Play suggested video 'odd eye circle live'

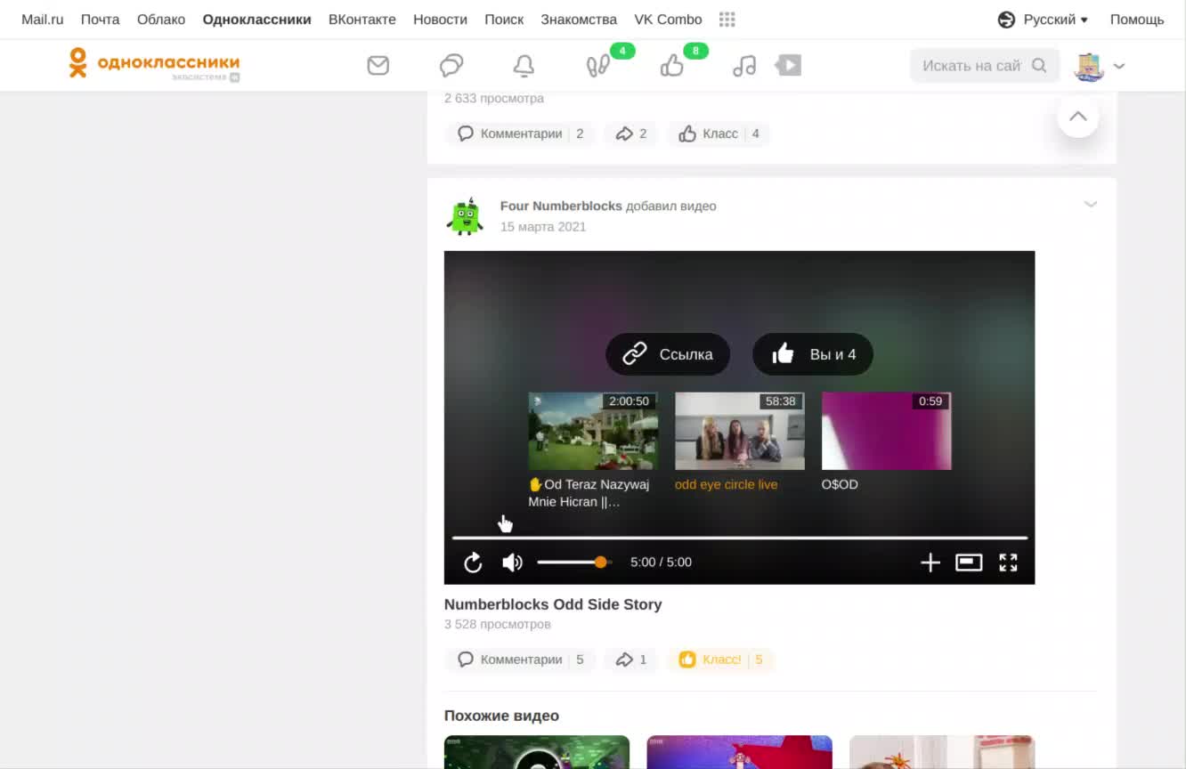(740, 431)
